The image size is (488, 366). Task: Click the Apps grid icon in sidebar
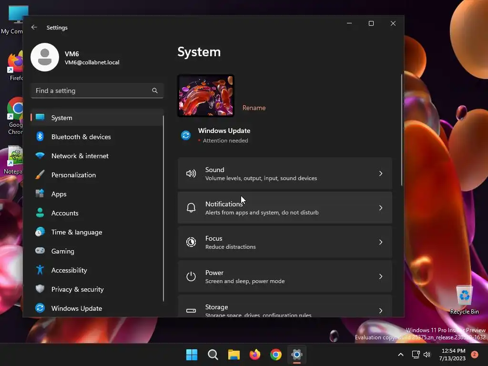pos(40,193)
